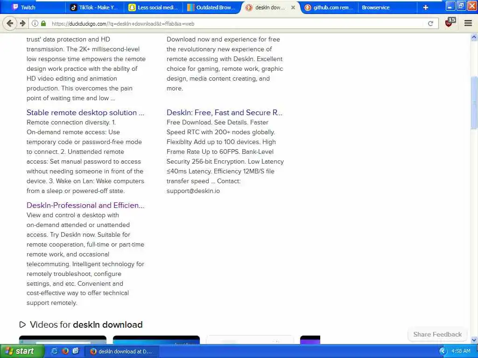478x358 pixels.
Task: Click the 4:58 AM system clock
Action: click(461, 351)
